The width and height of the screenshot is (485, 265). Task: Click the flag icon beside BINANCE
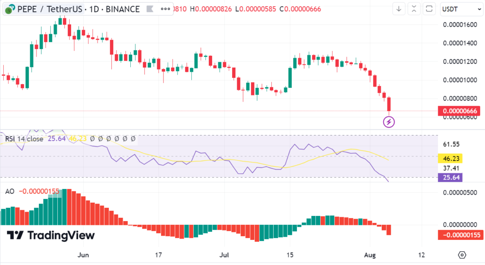150,9
